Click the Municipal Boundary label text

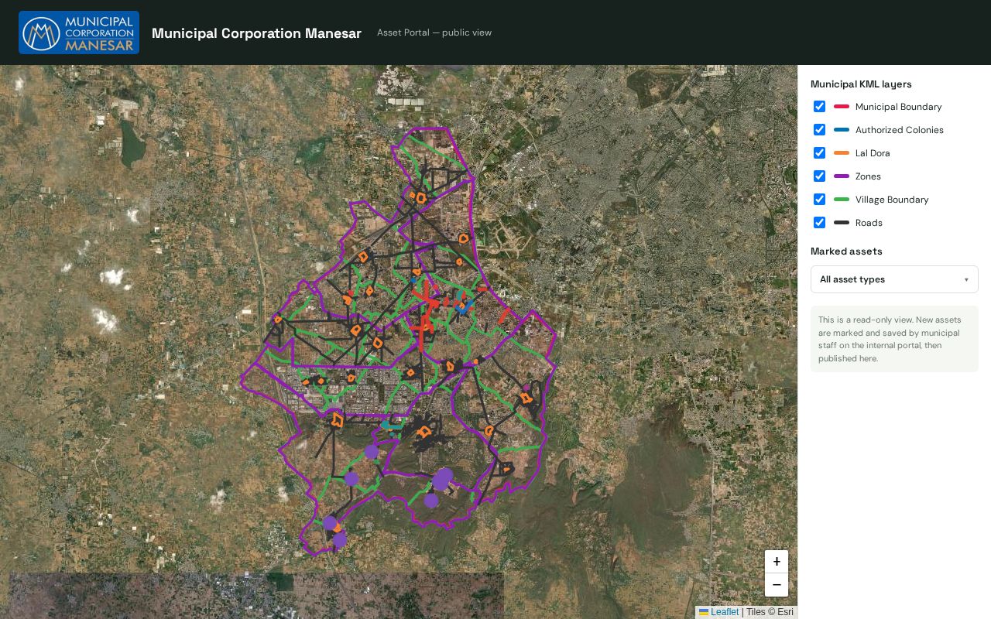(899, 107)
